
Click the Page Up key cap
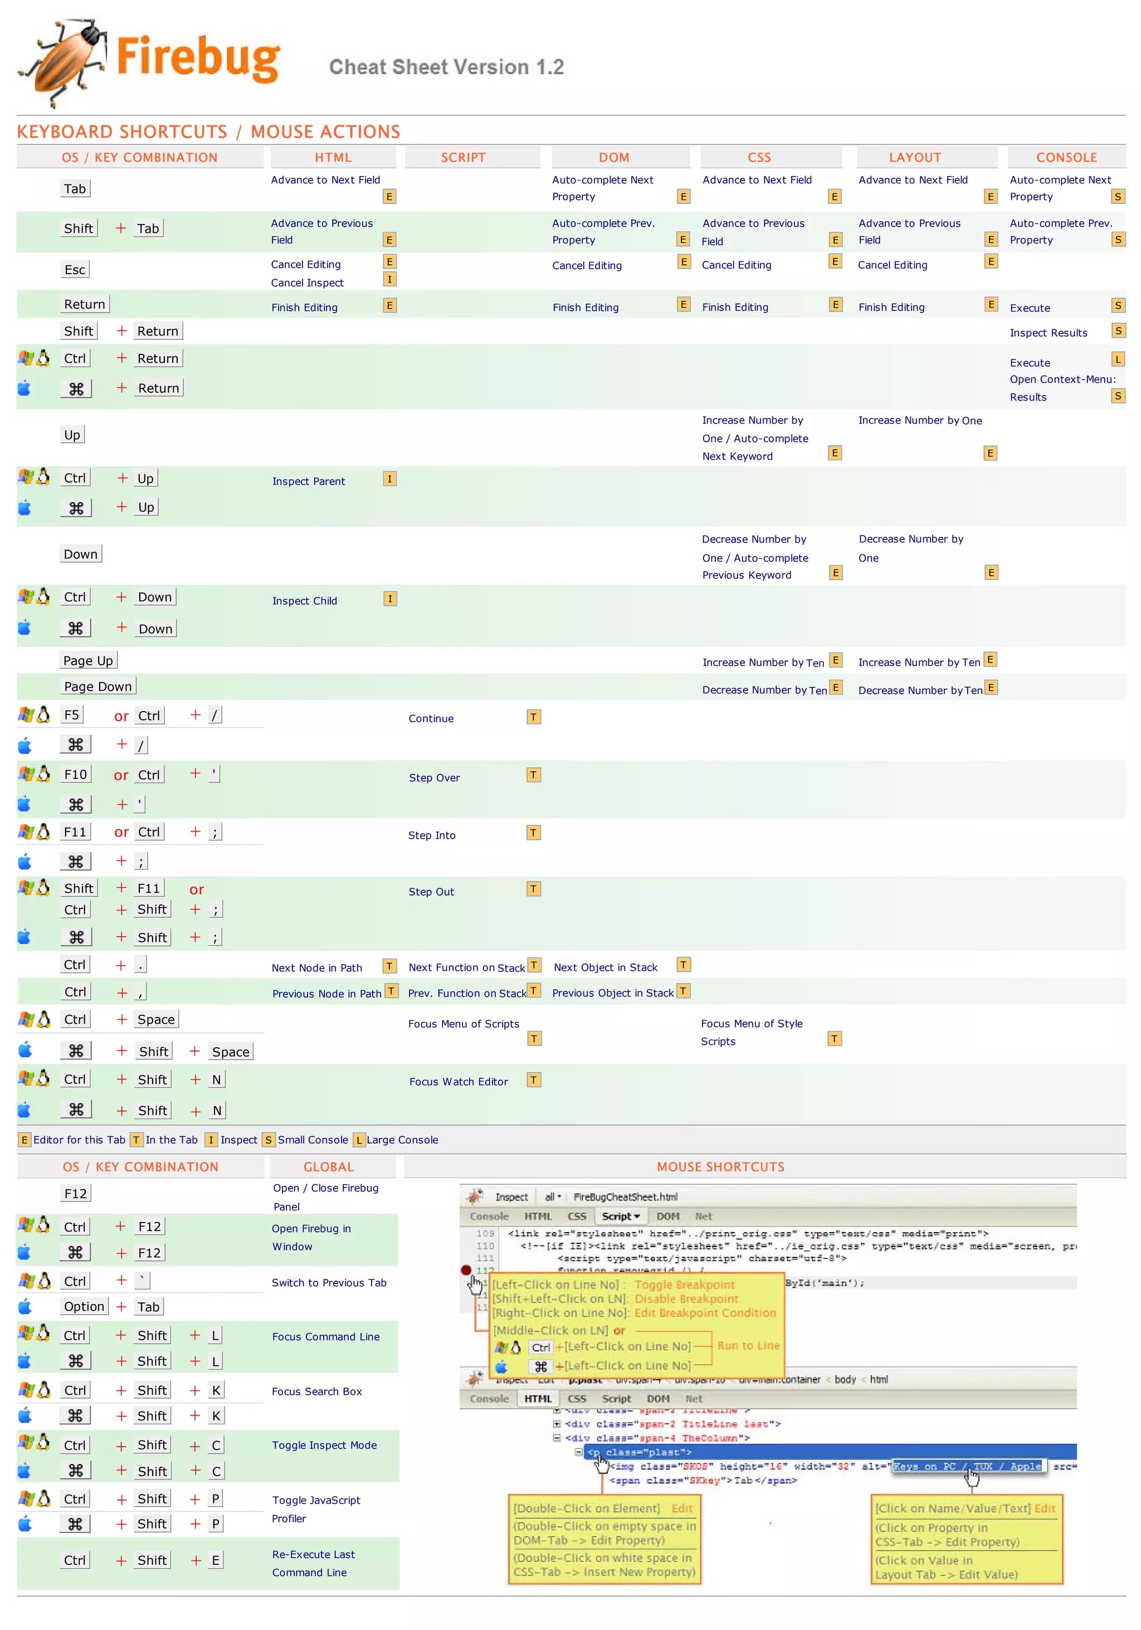(88, 660)
